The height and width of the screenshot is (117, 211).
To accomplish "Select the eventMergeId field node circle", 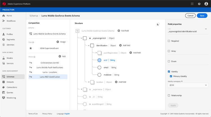I will tap(85, 104).
